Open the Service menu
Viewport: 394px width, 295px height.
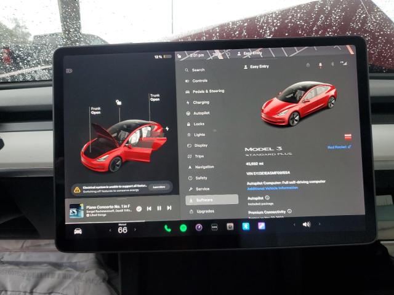point(199,189)
